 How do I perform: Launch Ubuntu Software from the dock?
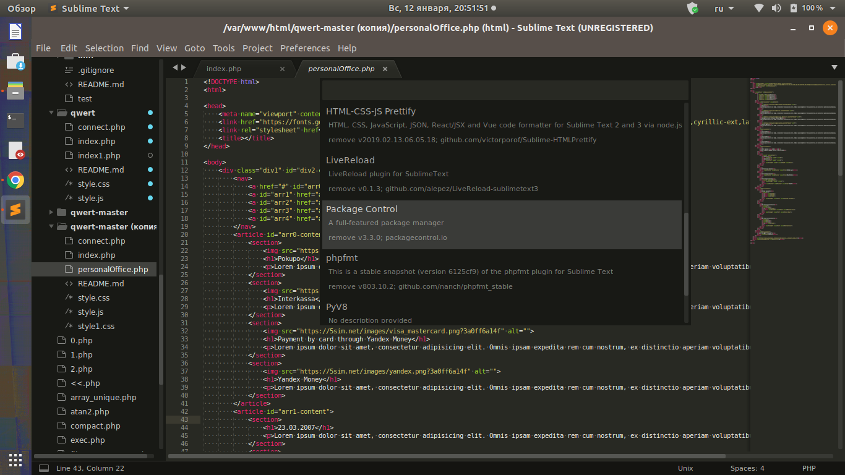tap(15, 61)
